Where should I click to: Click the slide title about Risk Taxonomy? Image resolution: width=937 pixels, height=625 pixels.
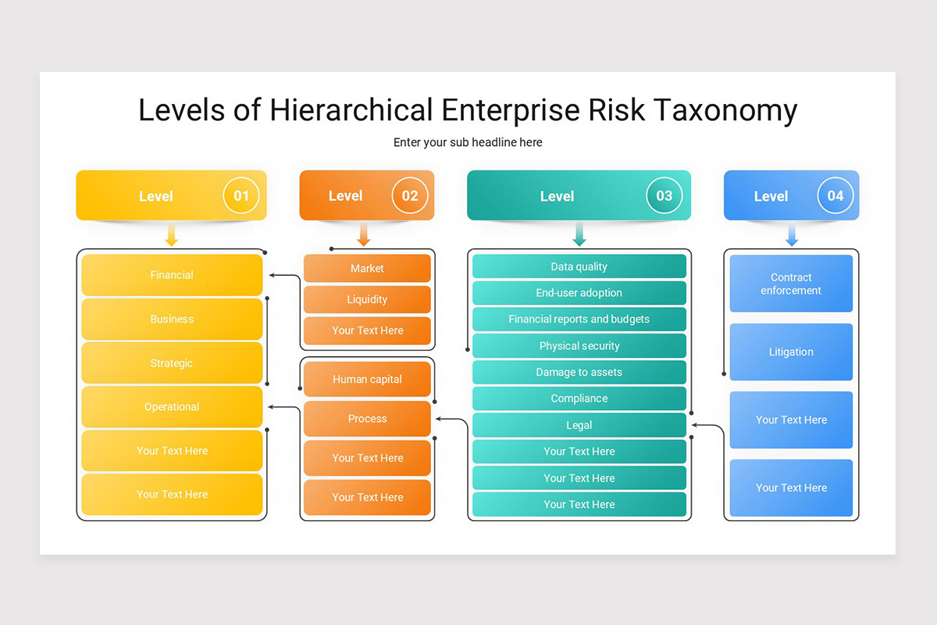coord(468,110)
